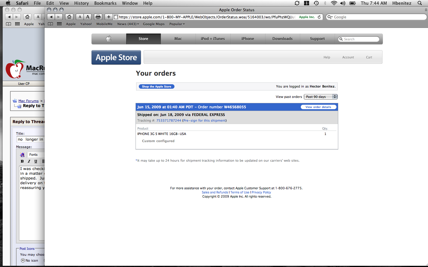Open volume control in menu bar
The width and height of the screenshot is (428, 267).
(x=343, y=3)
